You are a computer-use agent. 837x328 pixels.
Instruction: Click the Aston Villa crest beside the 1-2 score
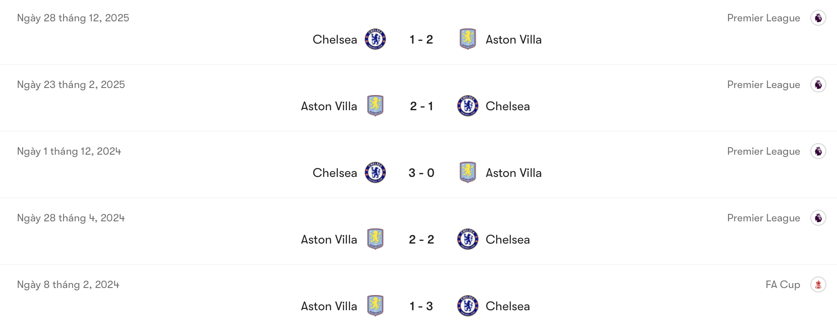pos(468,39)
